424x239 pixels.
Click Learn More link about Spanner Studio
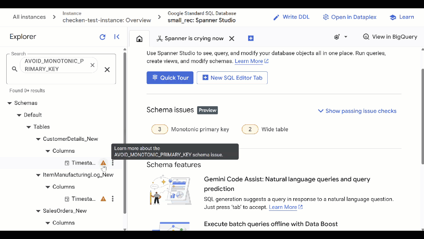251,61
